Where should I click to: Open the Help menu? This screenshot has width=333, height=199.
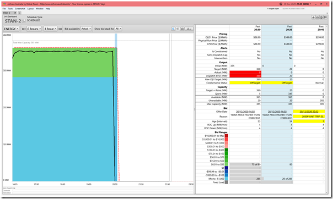point(48,9)
